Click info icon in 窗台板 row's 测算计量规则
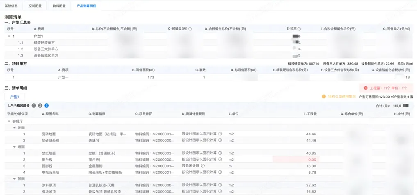 click(x=220, y=159)
